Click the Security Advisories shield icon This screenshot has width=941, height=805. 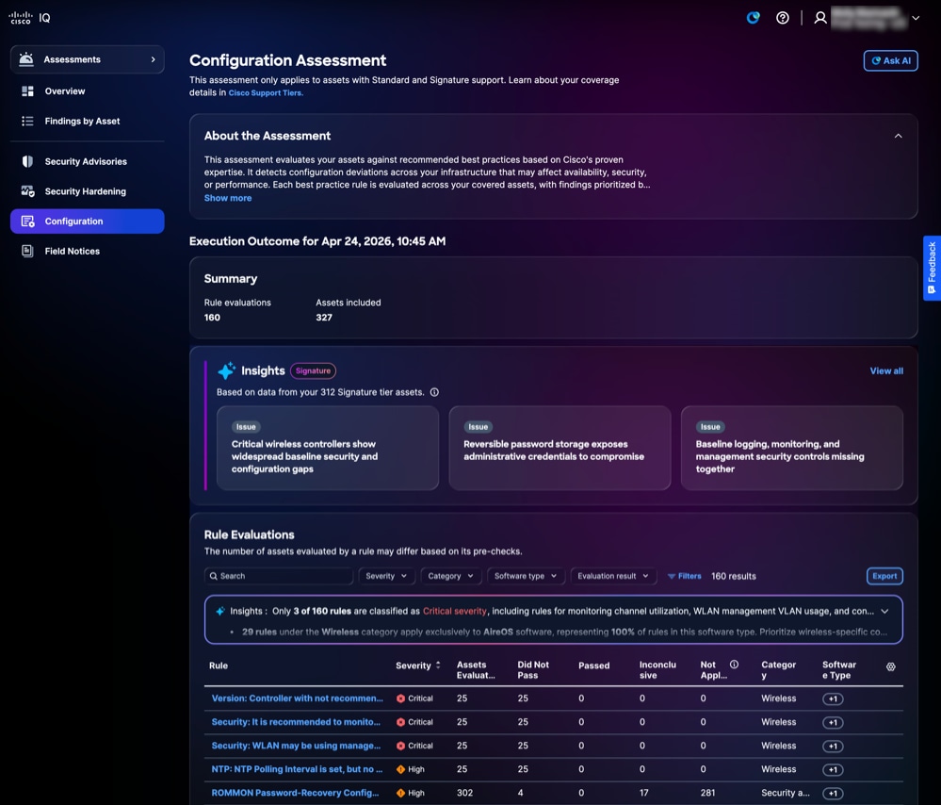(x=27, y=161)
